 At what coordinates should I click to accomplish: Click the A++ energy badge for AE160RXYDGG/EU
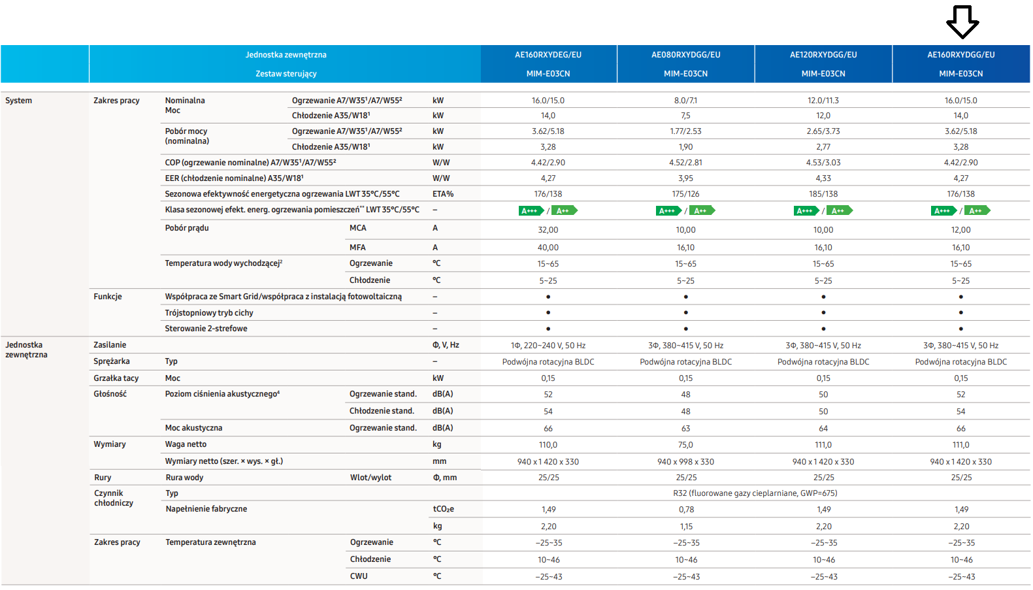coord(977,210)
